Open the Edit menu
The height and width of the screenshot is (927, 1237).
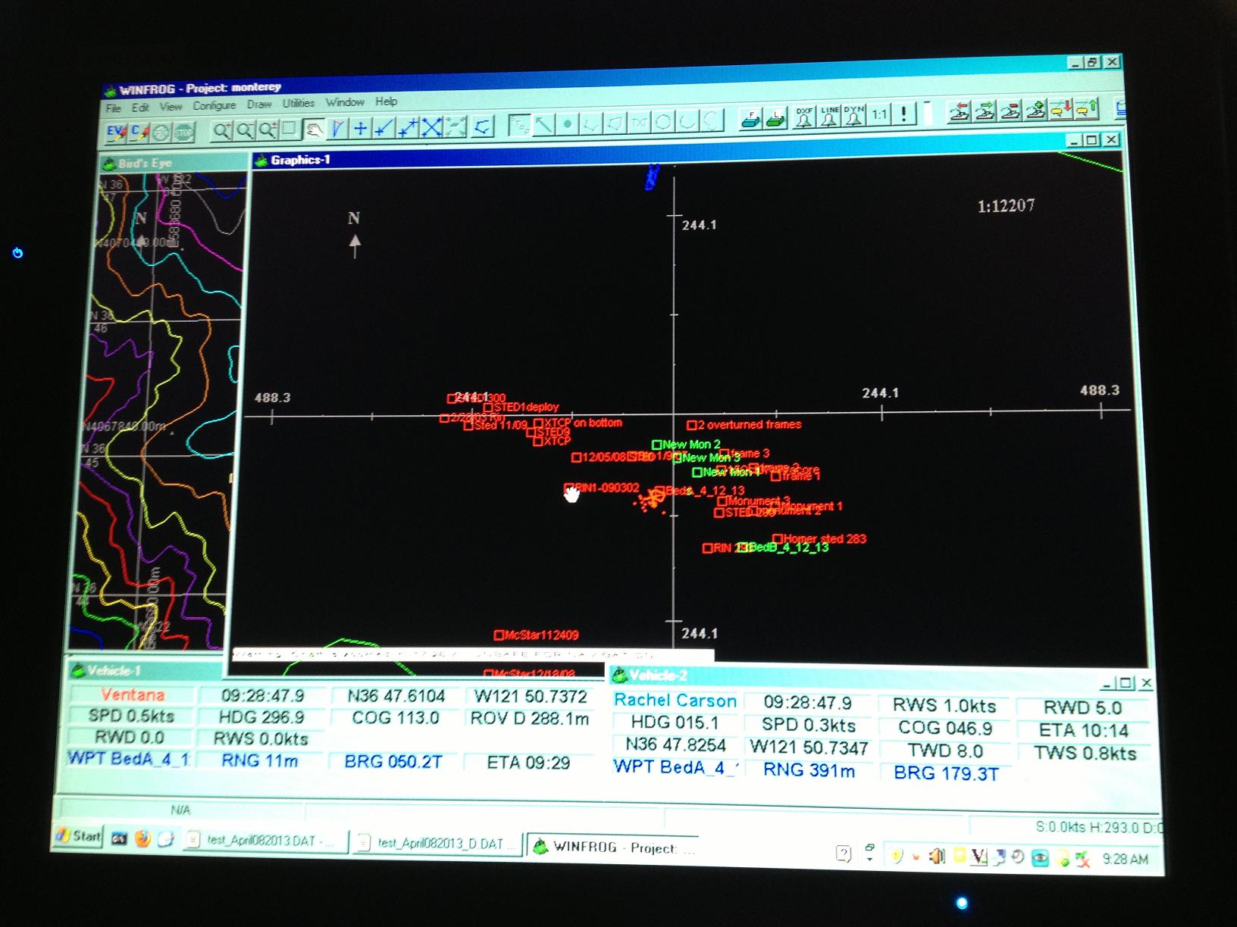(x=140, y=108)
